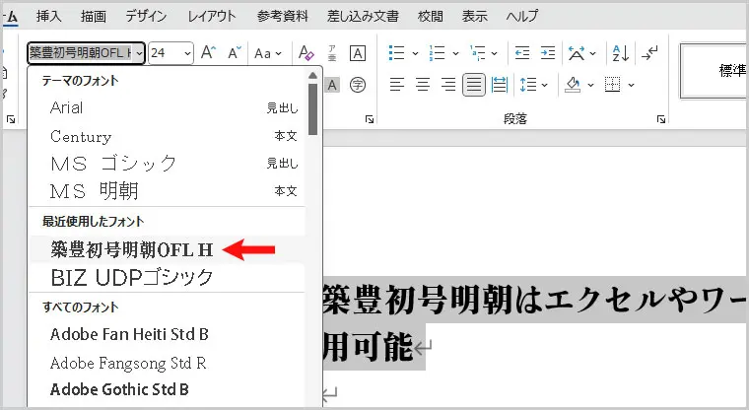This screenshot has height=410, width=749.
Task: Expand numbering style dropdown arrow
Action: pos(455,53)
